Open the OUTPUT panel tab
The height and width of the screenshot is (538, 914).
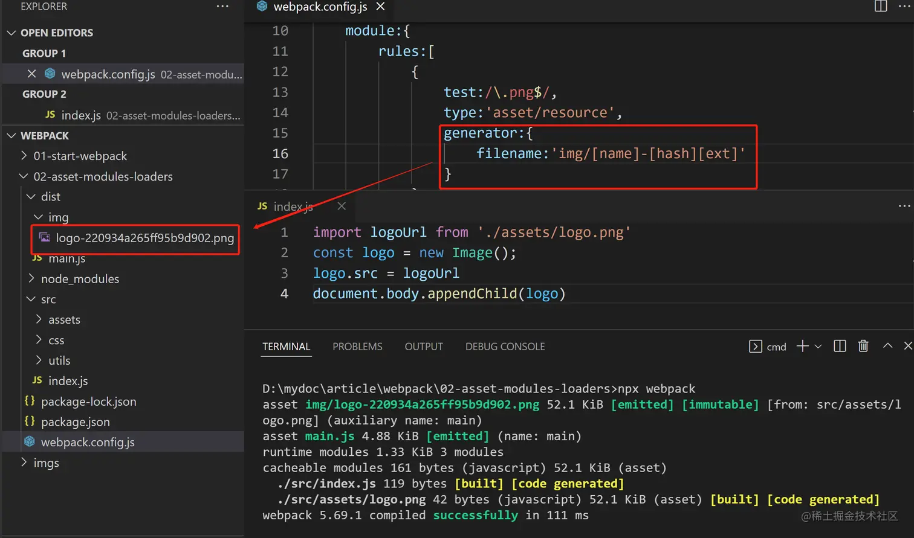[424, 347]
